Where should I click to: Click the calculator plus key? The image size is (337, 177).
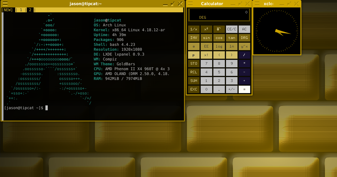[x=244, y=81]
